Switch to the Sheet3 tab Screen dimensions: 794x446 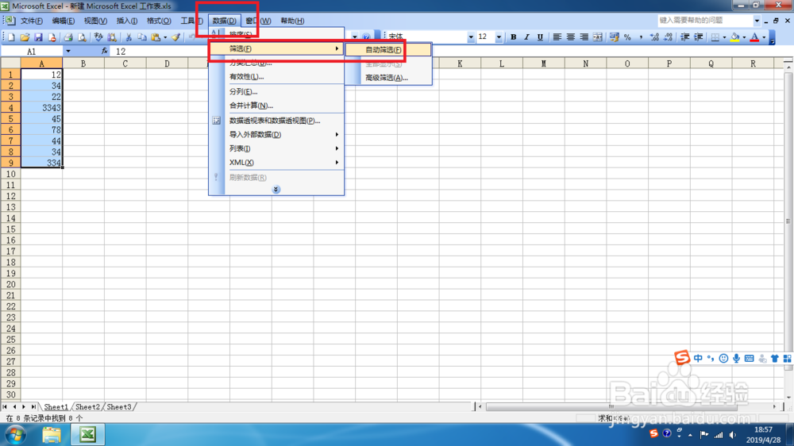(119, 407)
